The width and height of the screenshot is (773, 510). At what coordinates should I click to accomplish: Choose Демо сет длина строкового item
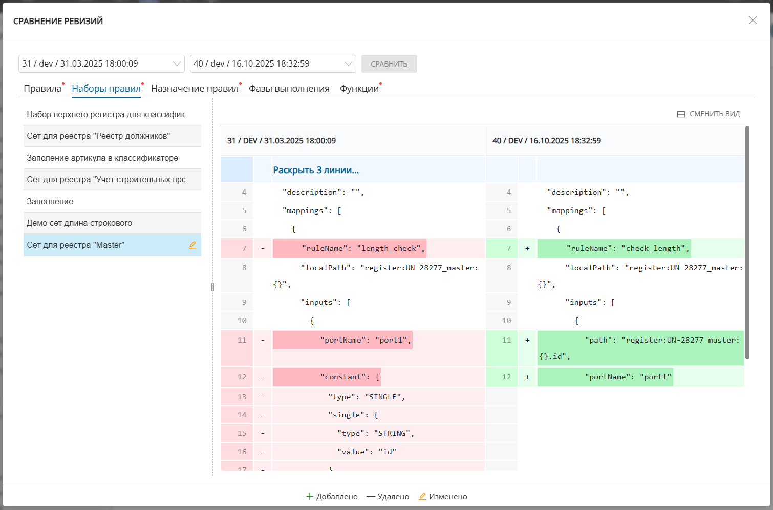79,223
